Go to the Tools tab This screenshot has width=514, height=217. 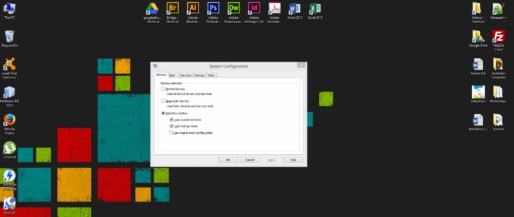211,75
